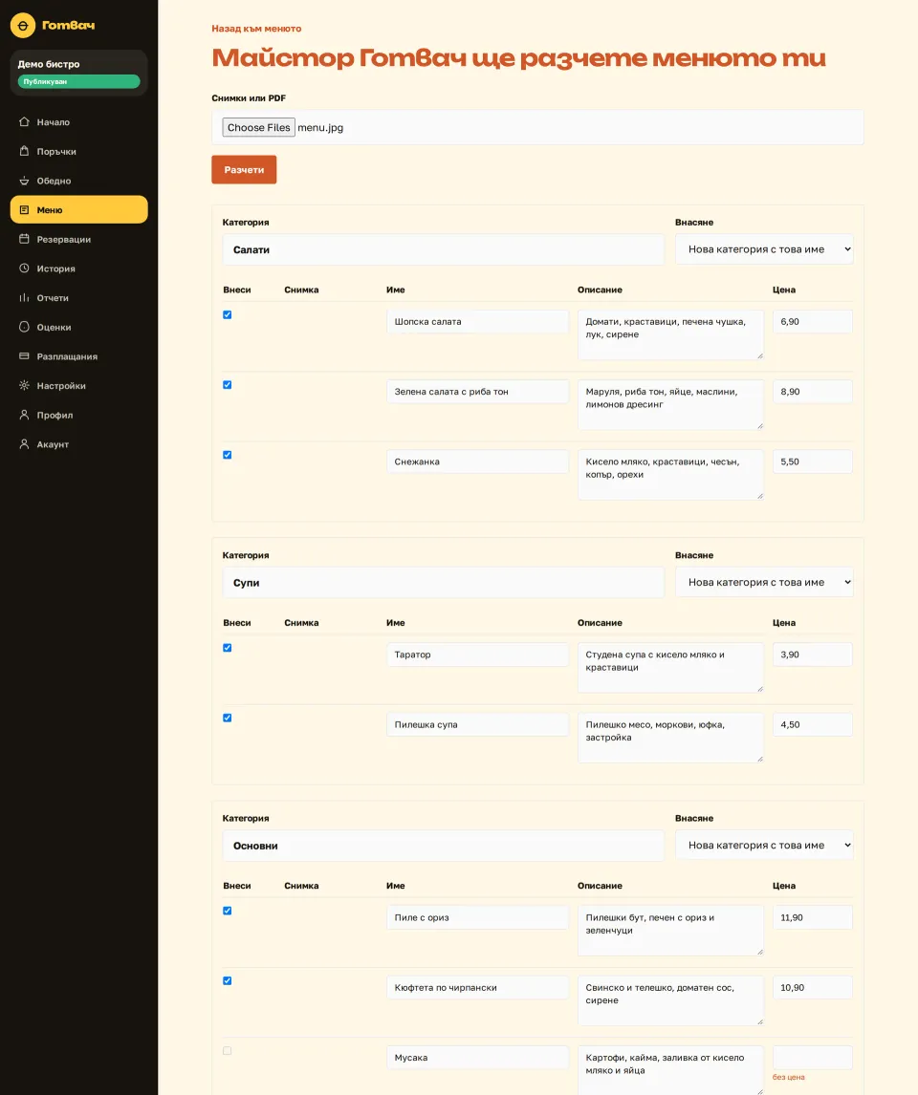918x1095 pixels.
Task: Click the Готвач logo icon
Action: point(22,25)
